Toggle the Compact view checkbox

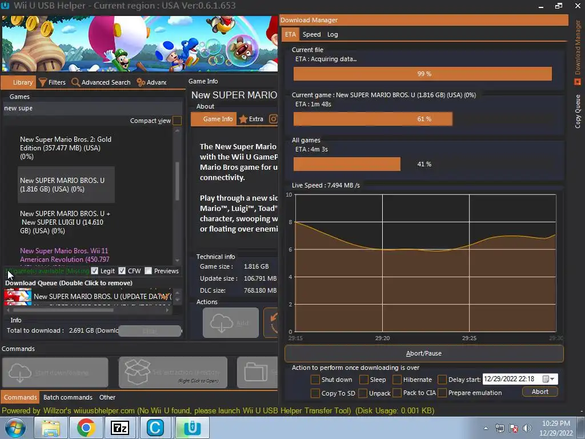177,121
